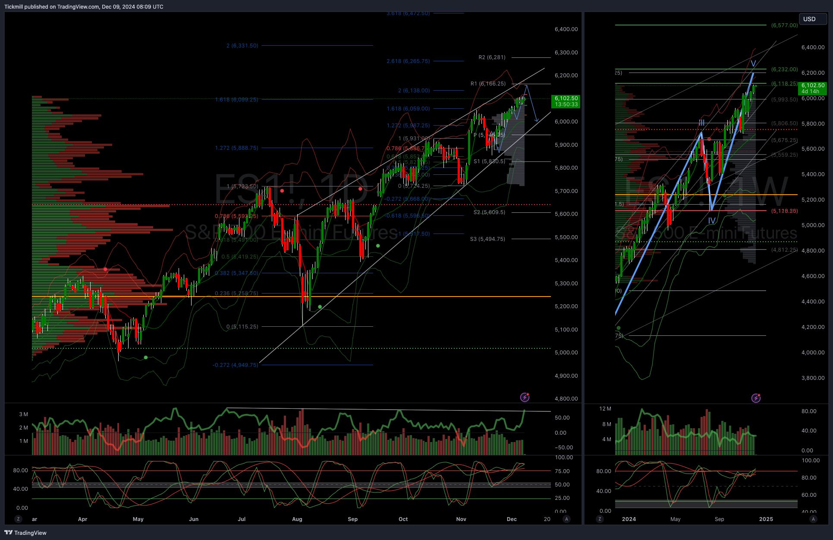833x540 pixels.
Task: Click the 6,102.50 price label with 13:50:33 countdown
Action: click(566, 101)
